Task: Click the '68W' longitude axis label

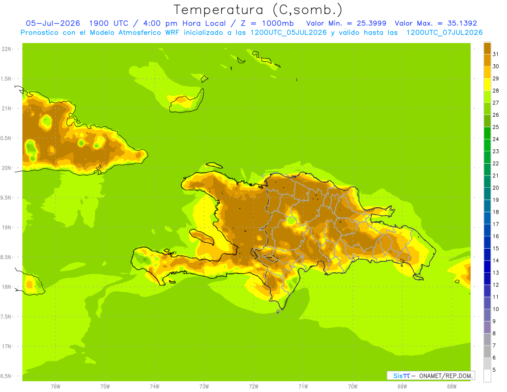Action: click(x=452, y=387)
